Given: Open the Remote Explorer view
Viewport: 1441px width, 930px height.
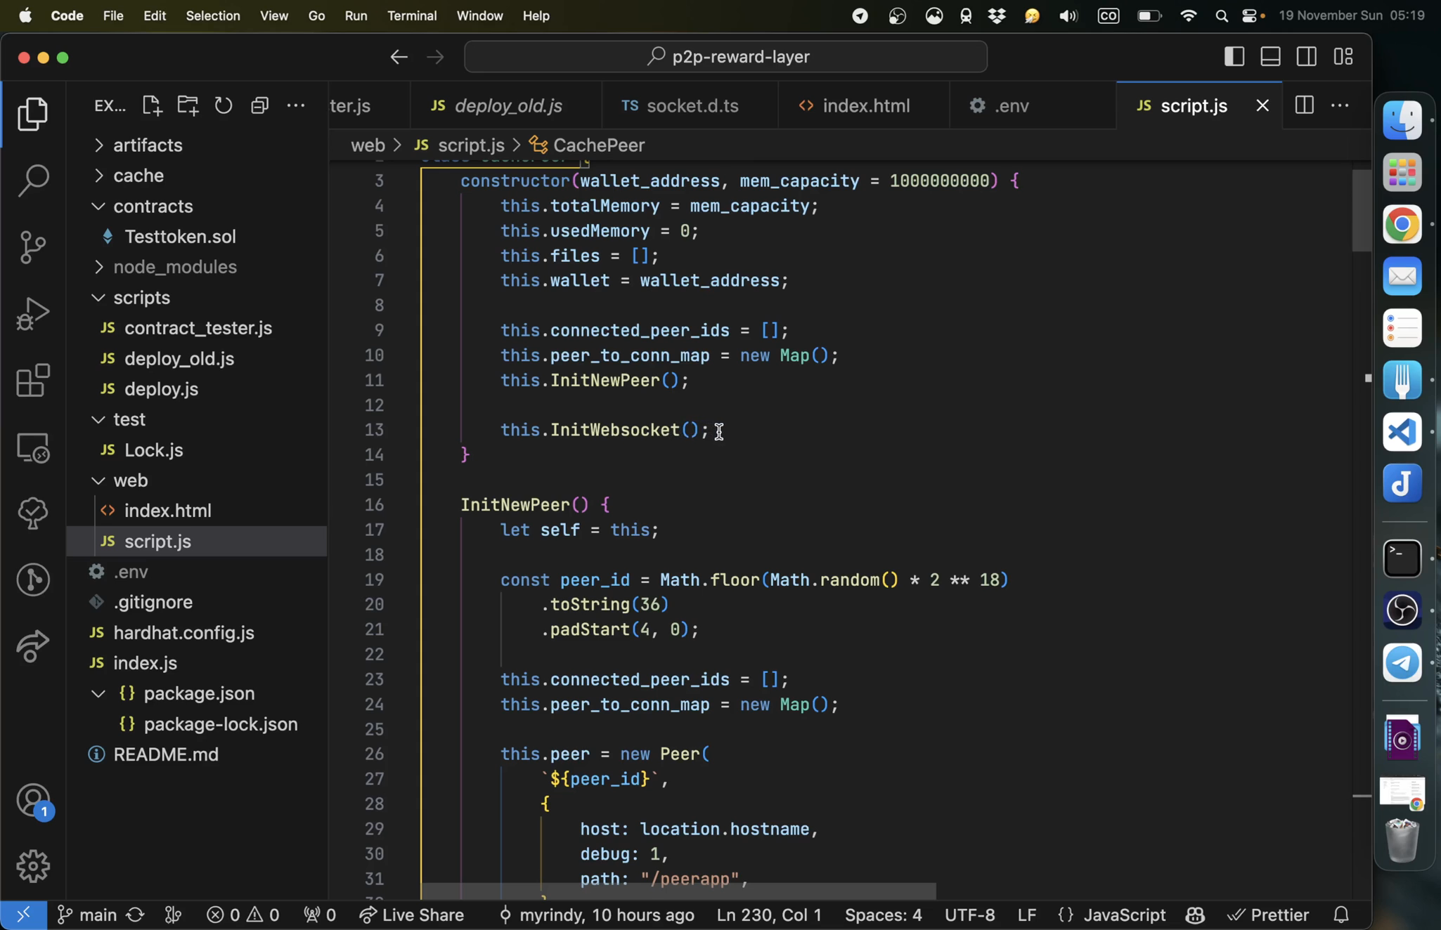Looking at the screenshot, I should [x=33, y=447].
